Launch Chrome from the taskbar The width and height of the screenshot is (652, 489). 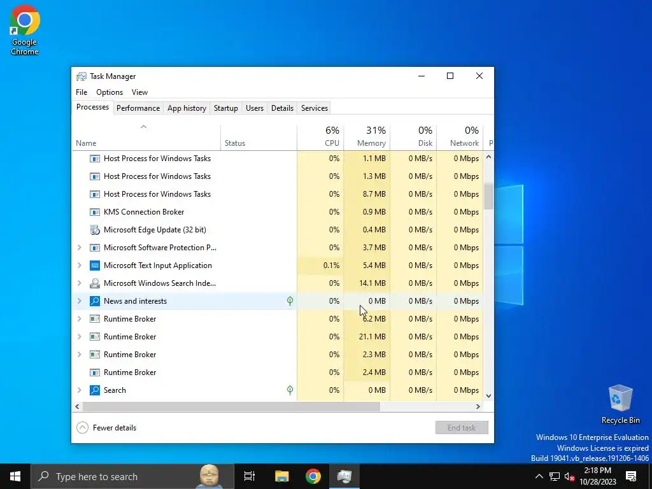pyautogui.click(x=313, y=476)
